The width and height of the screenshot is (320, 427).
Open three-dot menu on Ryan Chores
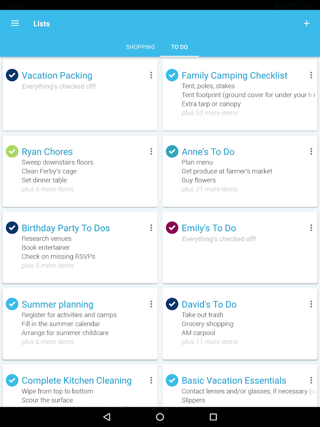[x=151, y=151]
